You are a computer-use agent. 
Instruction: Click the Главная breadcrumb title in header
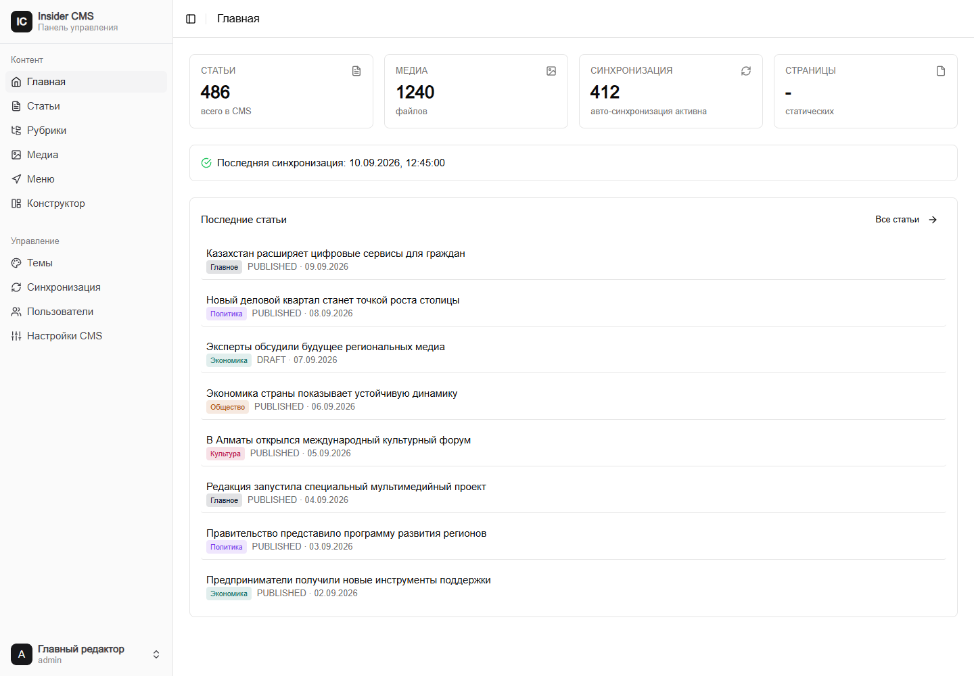click(x=238, y=19)
